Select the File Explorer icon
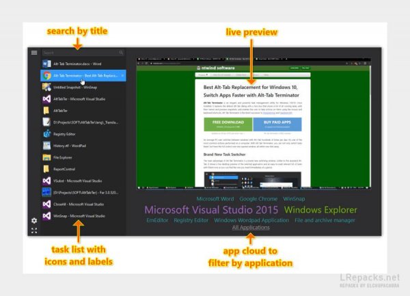Viewport: 410px width, 296px height. 46,157
